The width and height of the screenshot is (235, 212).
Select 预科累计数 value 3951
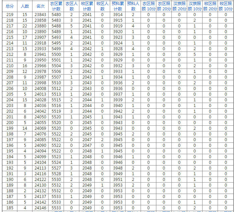pos(118,180)
